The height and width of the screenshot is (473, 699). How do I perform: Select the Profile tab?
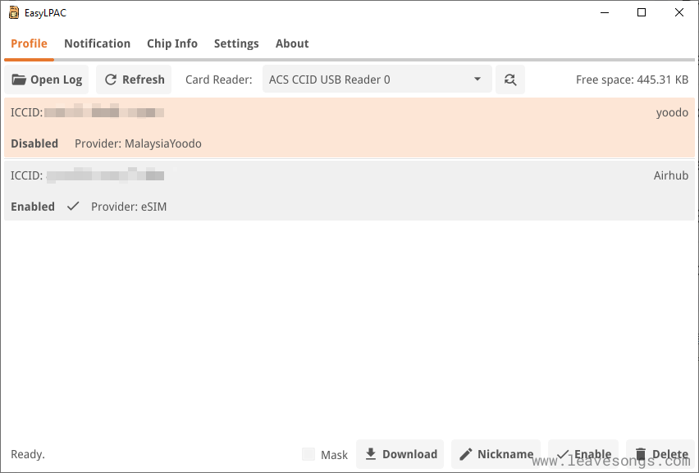(29, 43)
